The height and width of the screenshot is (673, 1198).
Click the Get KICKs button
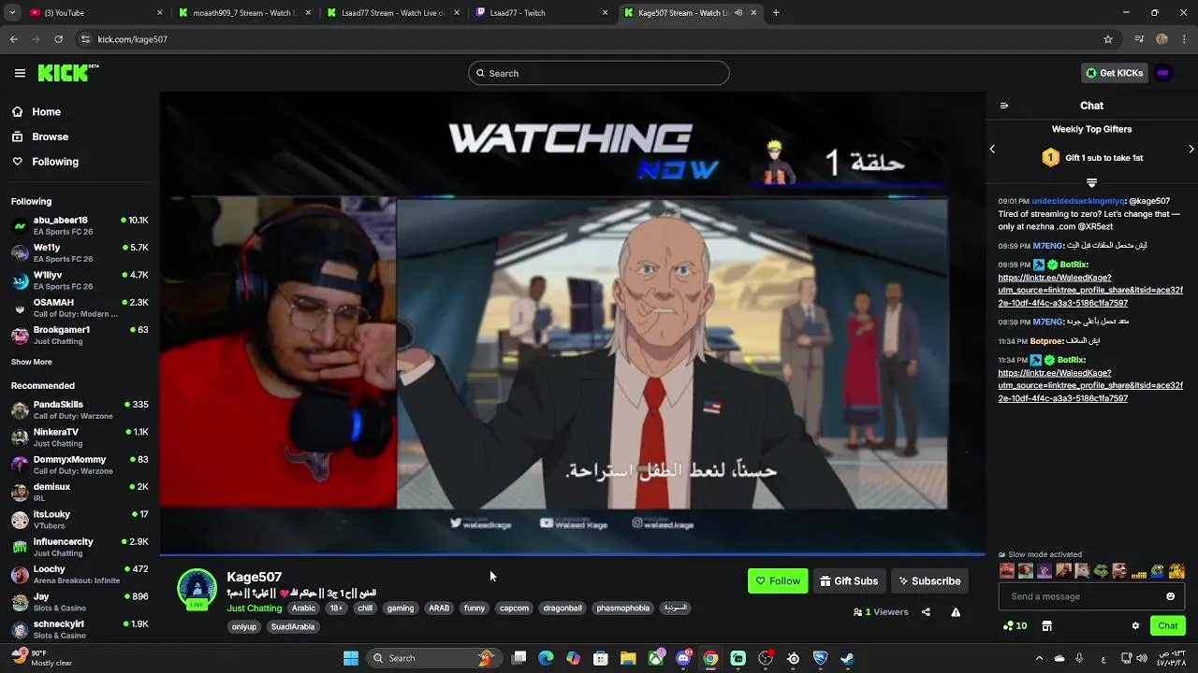(x=1115, y=73)
